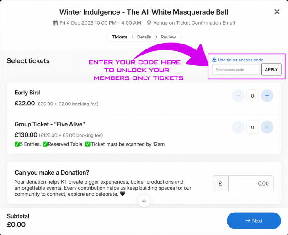Close the ticket dialog with X

[277, 12]
